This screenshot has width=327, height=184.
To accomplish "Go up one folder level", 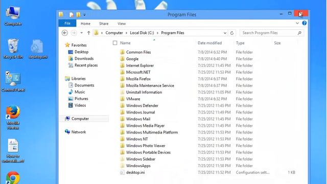I will point(88,33).
